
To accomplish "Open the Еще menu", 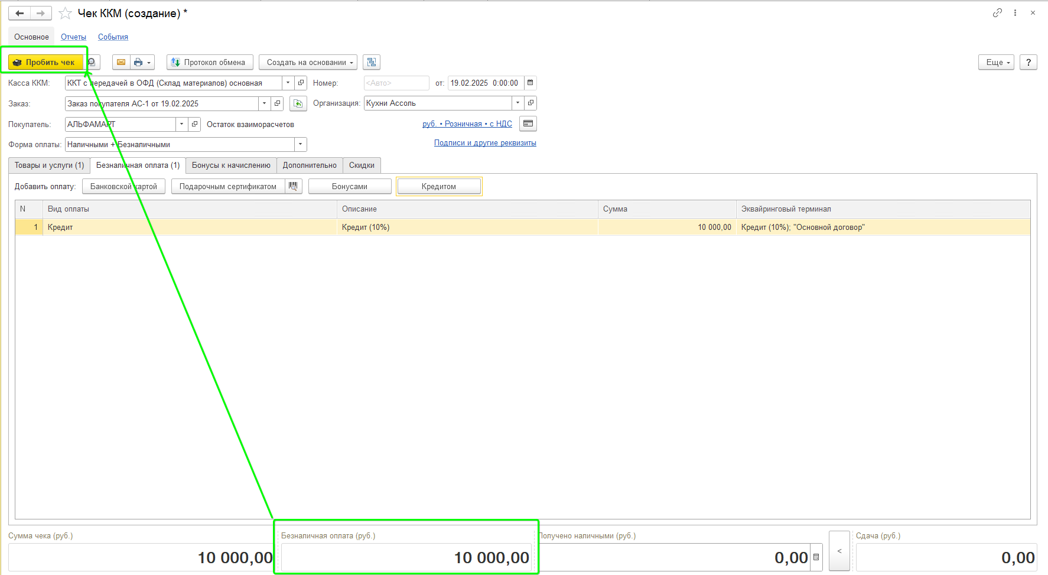I will 997,62.
